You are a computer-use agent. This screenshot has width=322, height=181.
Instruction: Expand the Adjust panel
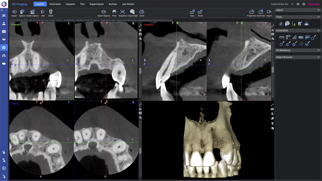point(318,10)
